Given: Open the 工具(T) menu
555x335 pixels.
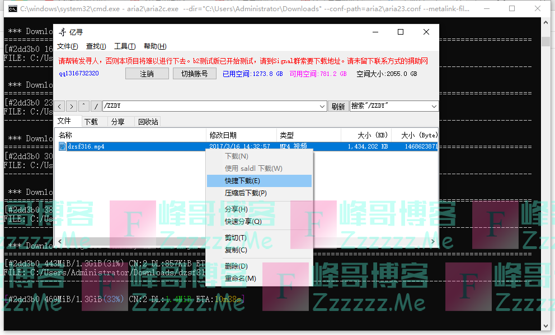Looking at the screenshot, I should pyautogui.click(x=124, y=46).
